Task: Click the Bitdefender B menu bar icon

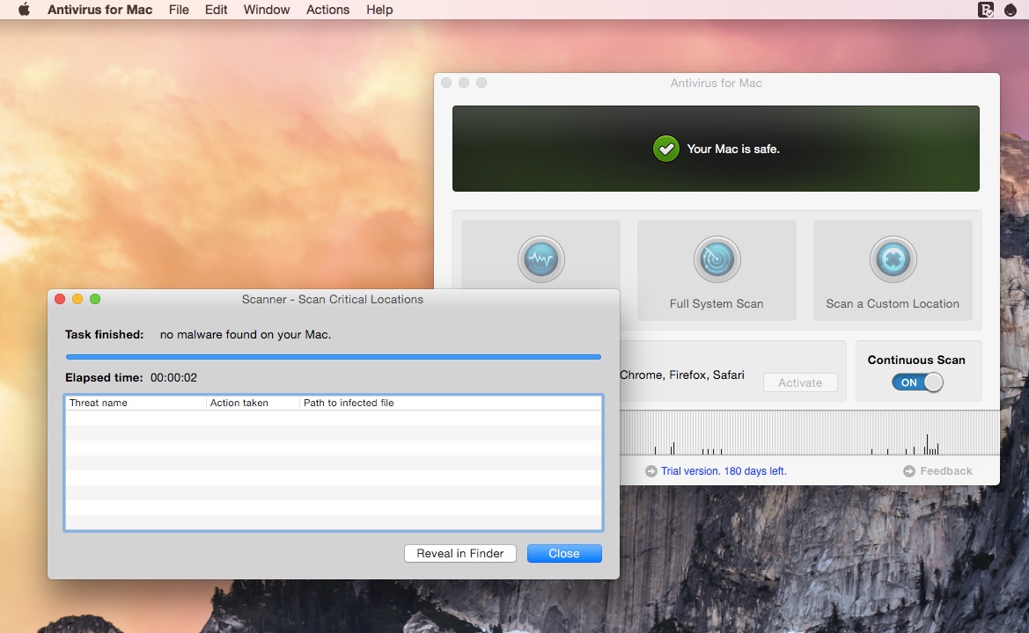Action: 985,10
